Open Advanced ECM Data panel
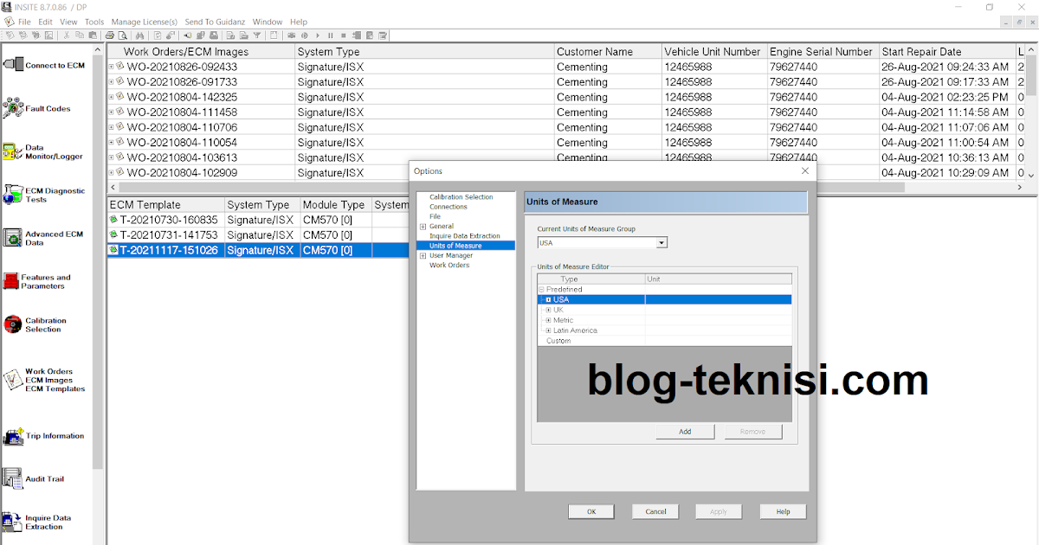This screenshot has height=545, width=1039. click(48, 237)
